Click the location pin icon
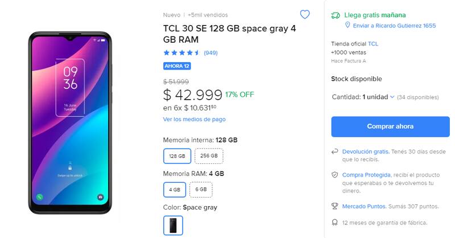Image resolution: width=455 pixels, height=238 pixels. [x=349, y=26]
